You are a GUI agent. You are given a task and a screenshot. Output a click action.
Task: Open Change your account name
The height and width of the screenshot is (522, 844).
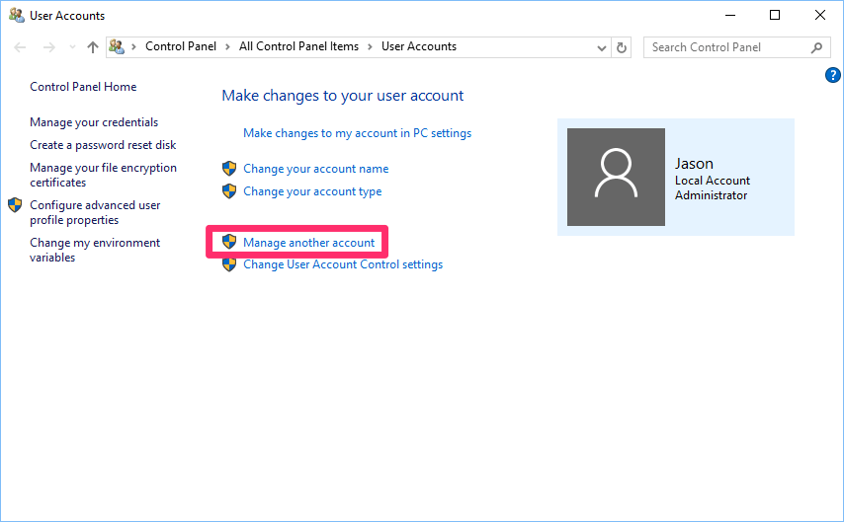(315, 169)
